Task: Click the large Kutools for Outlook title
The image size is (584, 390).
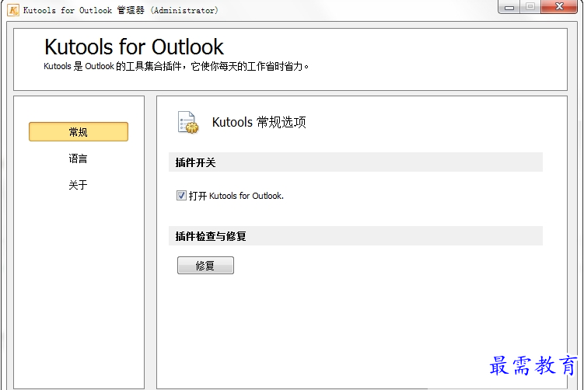Action: [x=134, y=47]
